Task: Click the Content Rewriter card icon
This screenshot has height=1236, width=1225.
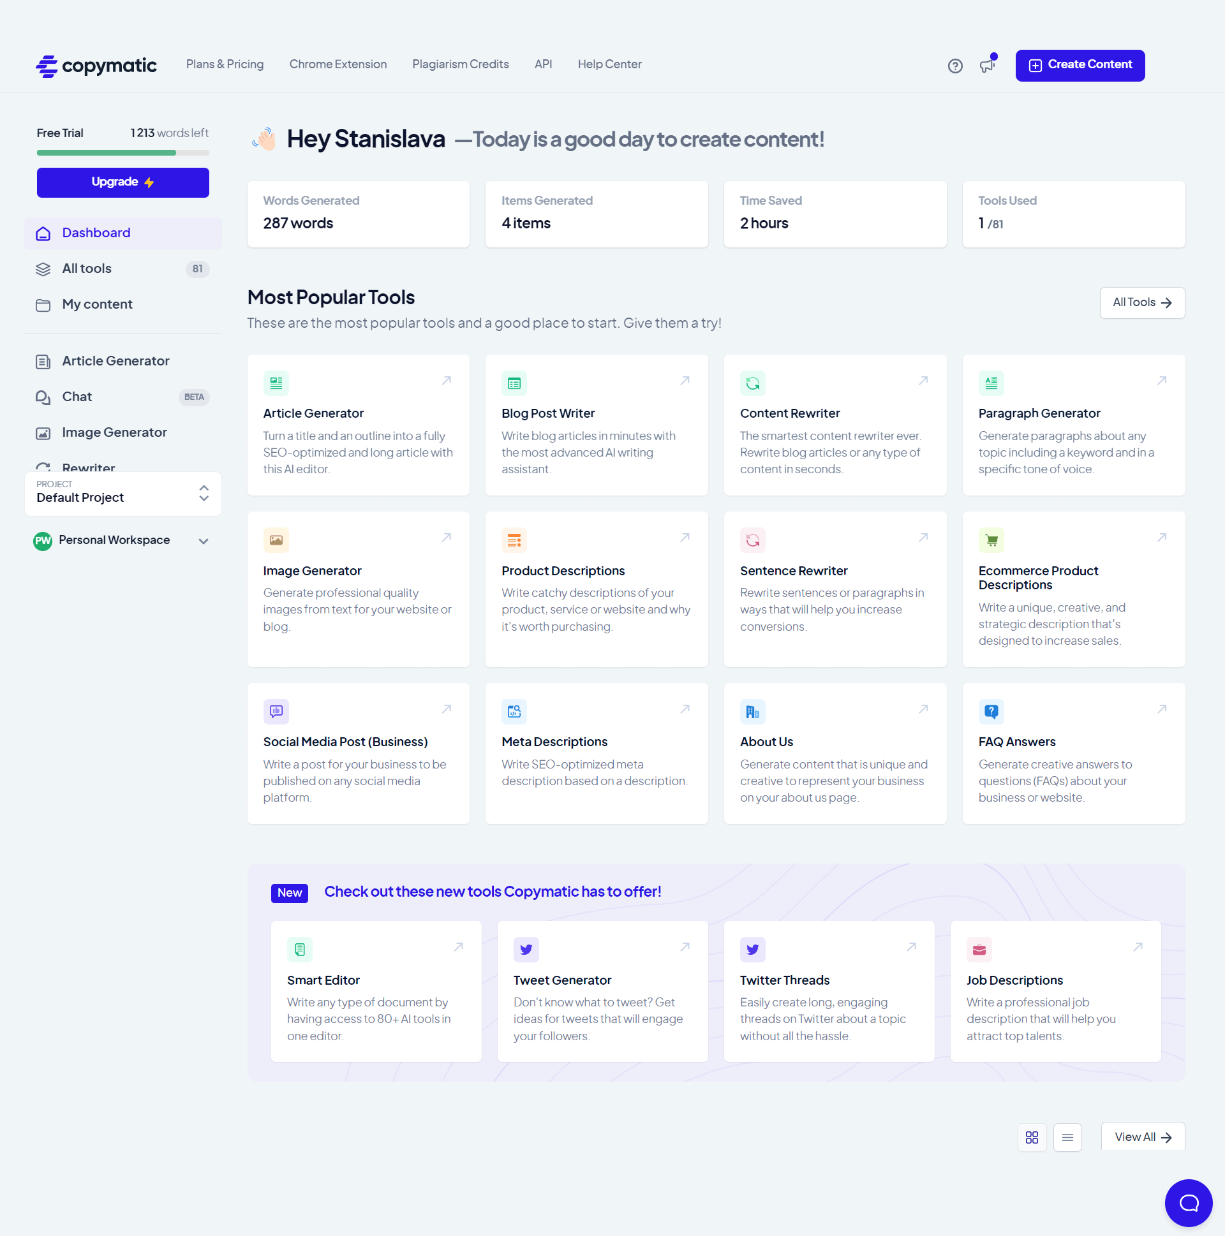Action: (x=753, y=383)
